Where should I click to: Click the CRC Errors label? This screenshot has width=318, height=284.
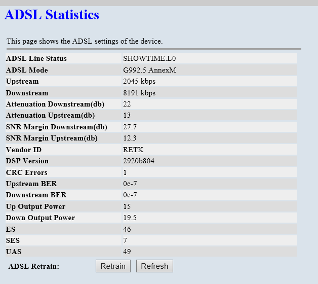[26, 173]
